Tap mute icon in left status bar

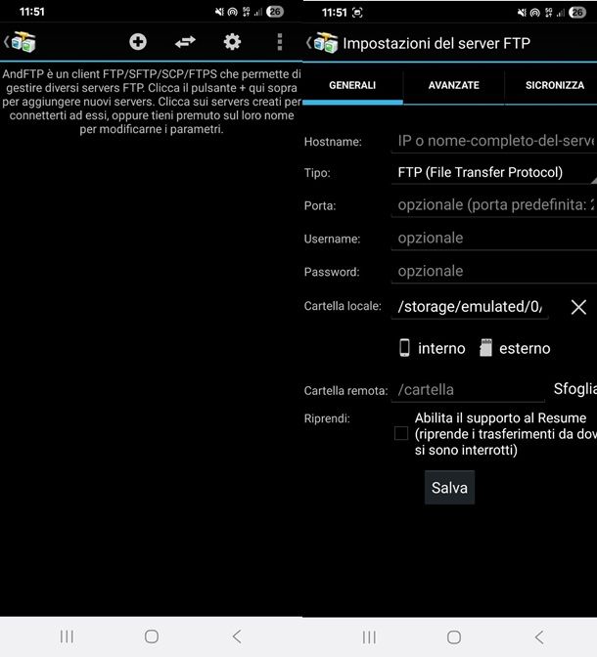[x=219, y=12]
